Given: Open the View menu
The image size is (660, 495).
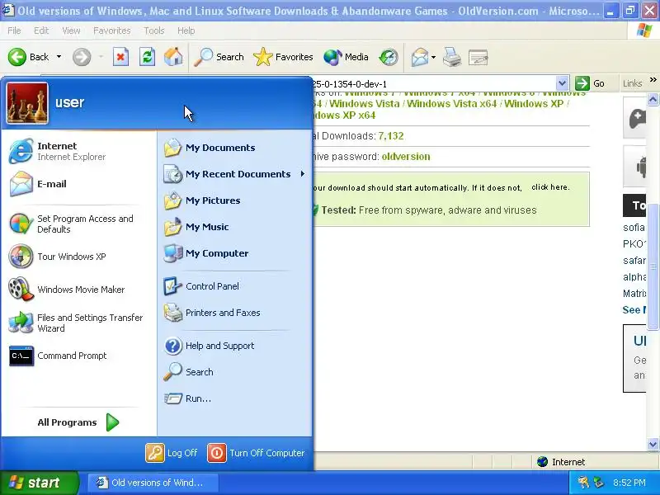Looking at the screenshot, I should (x=71, y=31).
